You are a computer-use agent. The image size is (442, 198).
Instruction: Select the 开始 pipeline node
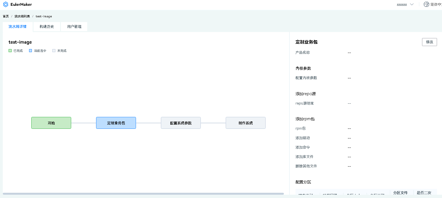click(51, 123)
